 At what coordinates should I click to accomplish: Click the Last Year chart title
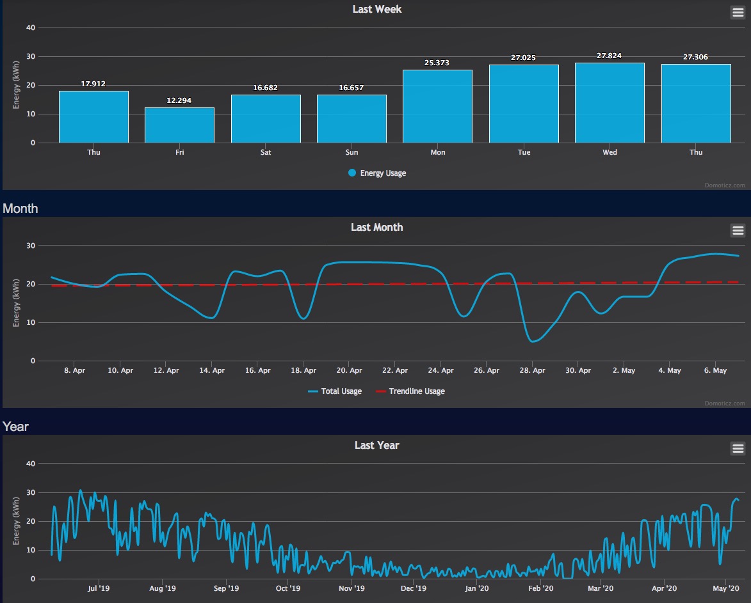tap(377, 445)
